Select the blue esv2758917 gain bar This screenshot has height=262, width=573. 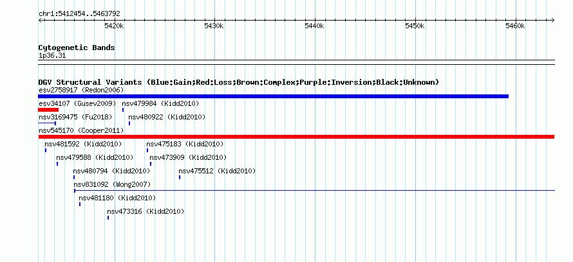click(x=274, y=96)
